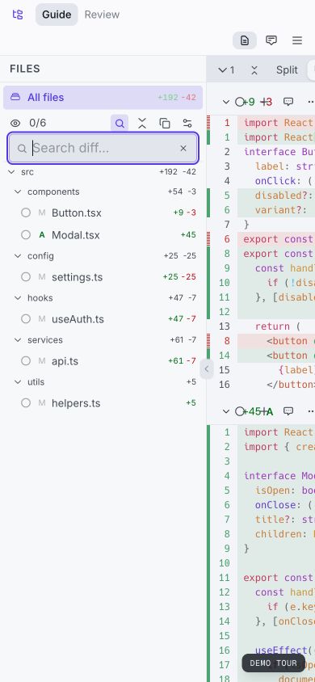Image resolution: width=315 pixels, height=682 pixels.
Task: Click the 0/6 viewed counter
Action: (x=37, y=123)
